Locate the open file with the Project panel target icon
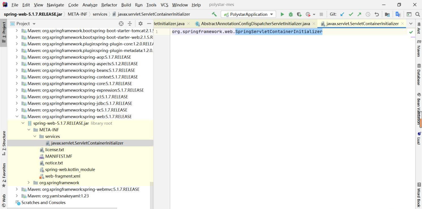422x209 pixels. 121,24
